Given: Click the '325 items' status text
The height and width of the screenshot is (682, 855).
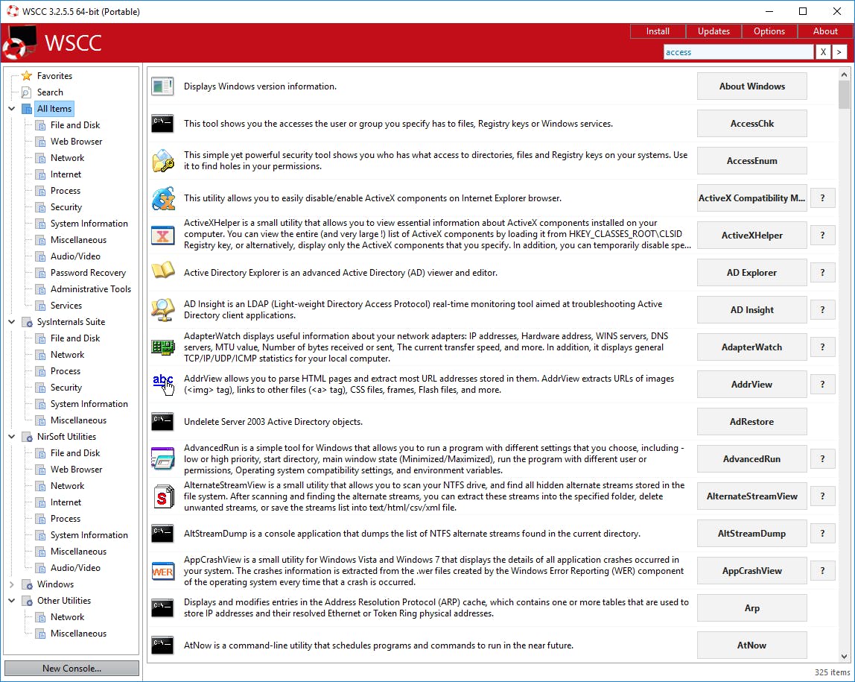Looking at the screenshot, I should pyautogui.click(x=832, y=672).
